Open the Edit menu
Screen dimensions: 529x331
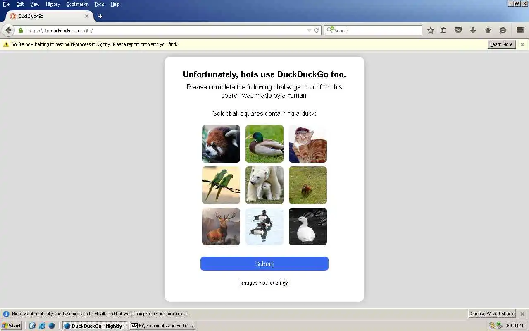(20, 4)
